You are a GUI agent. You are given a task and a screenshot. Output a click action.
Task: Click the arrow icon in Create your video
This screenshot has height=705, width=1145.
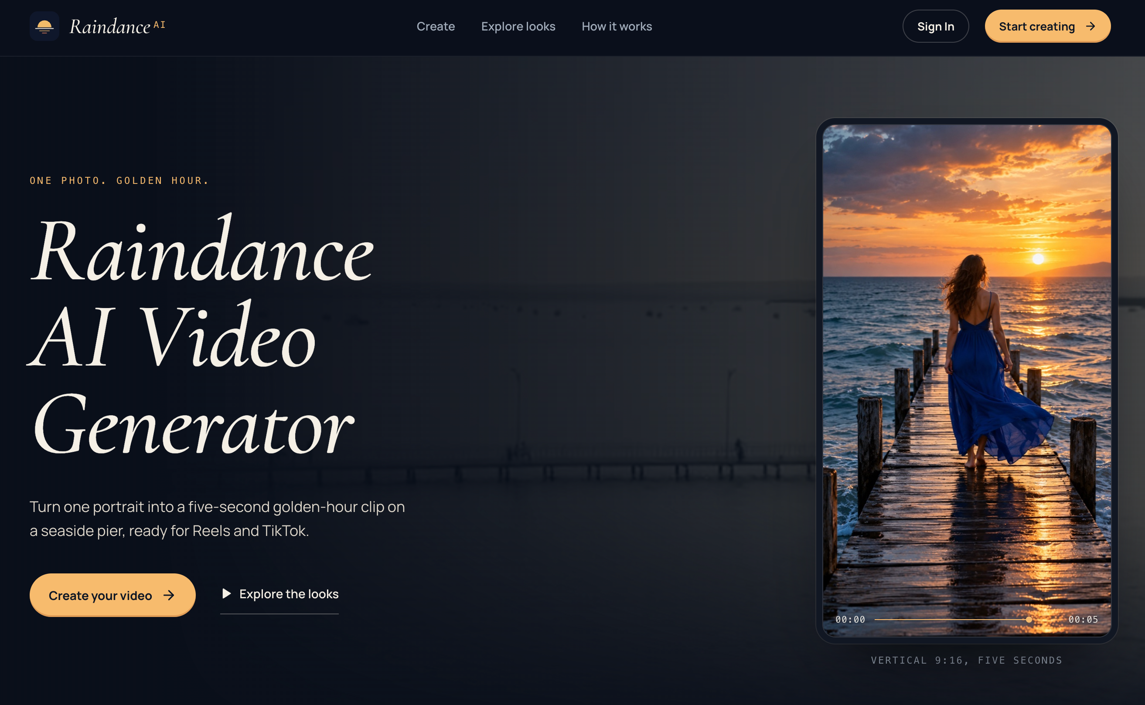pos(169,595)
